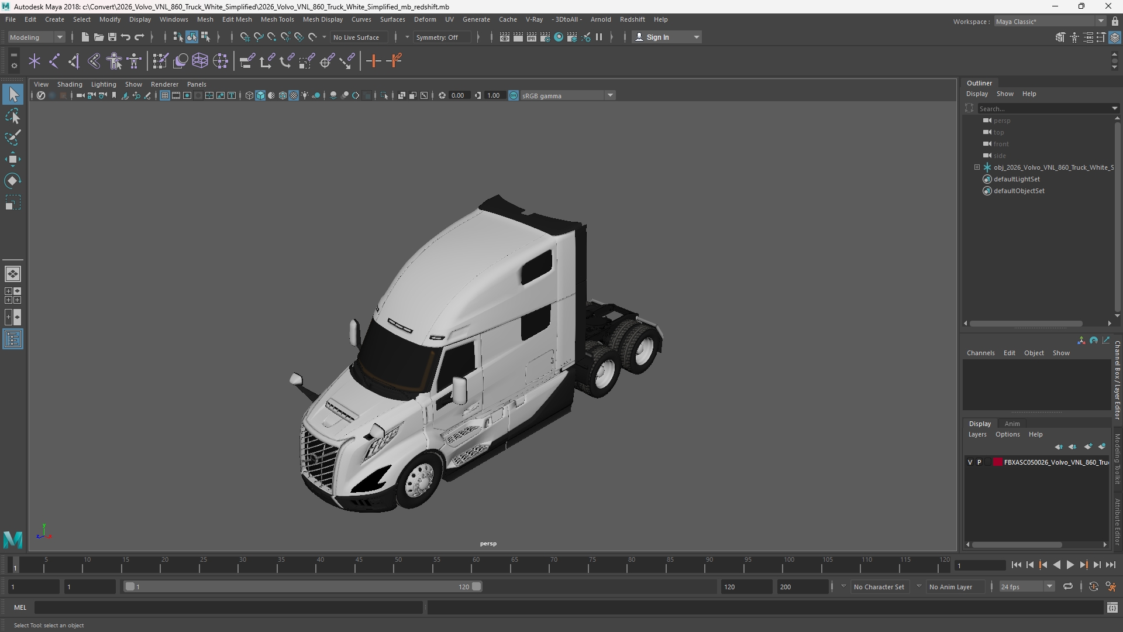Switch to four-view layout
Image resolution: width=1123 pixels, height=632 pixels.
pyautogui.click(x=13, y=295)
